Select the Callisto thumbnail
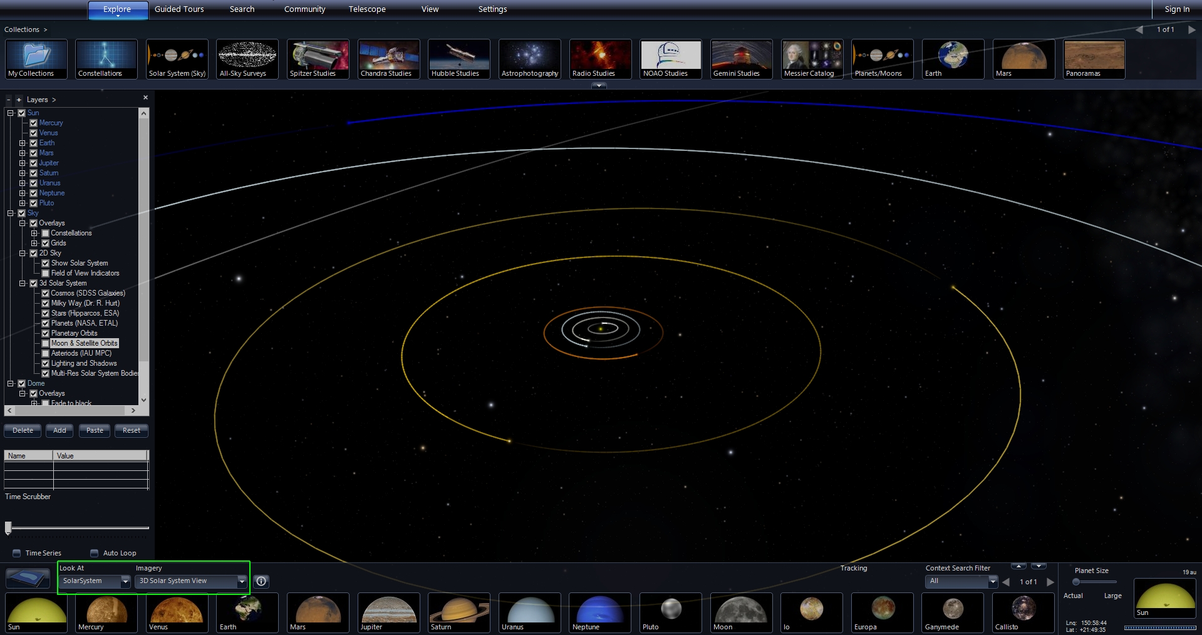 (x=1023, y=612)
